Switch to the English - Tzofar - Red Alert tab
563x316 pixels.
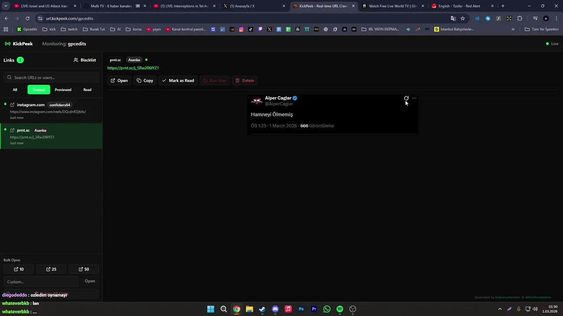point(462,6)
